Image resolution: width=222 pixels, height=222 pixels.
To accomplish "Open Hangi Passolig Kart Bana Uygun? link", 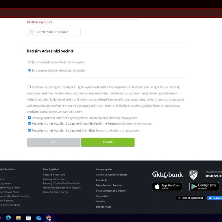I will (62, 188).
